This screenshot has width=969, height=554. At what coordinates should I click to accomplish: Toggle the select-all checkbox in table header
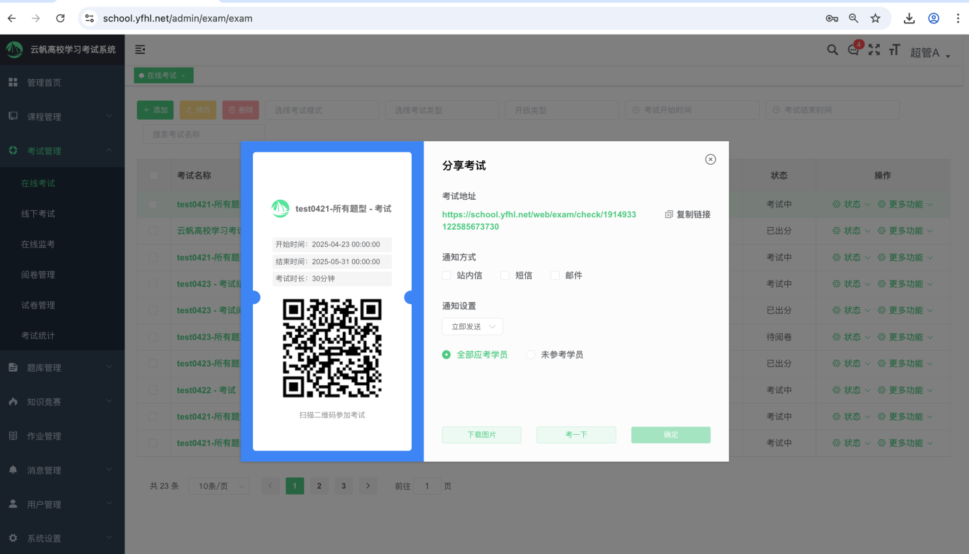[154, 175]
